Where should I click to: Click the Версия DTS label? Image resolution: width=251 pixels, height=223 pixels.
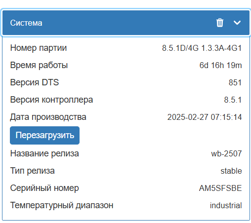pos(35,82)
